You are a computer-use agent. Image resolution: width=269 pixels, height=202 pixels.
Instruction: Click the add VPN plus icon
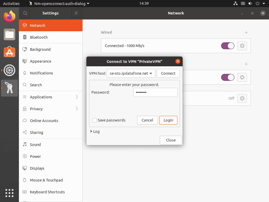[x=246, y=64]
